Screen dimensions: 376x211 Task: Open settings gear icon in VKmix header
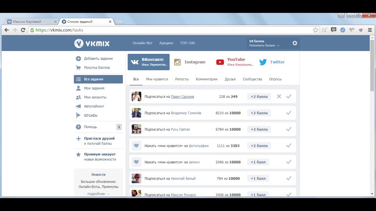[x=295, y=43]
